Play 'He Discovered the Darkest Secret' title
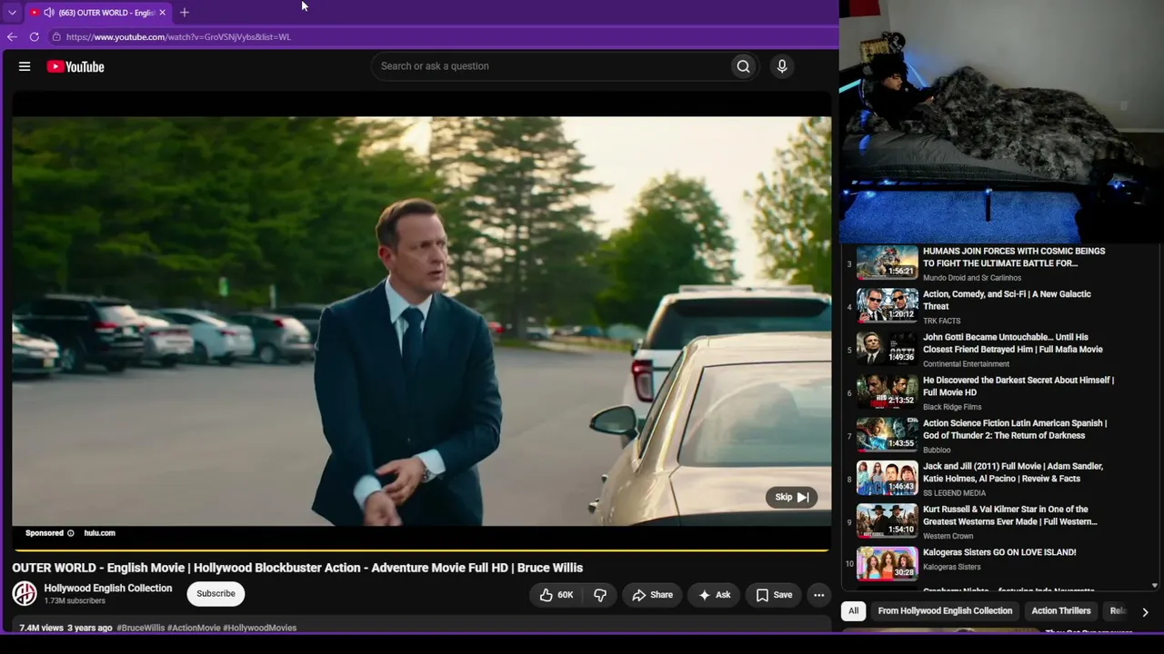The image size is (1164, 654). [x=1018, y=386]
